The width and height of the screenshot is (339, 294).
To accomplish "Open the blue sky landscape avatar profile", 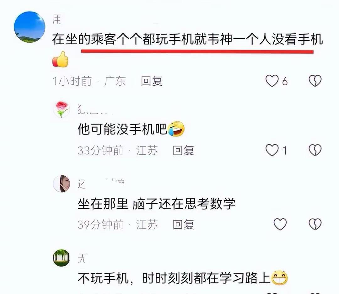I will [30, 27].
